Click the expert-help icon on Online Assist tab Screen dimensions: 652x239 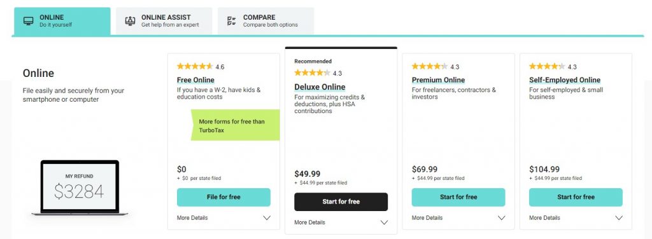tap(130, 21)
